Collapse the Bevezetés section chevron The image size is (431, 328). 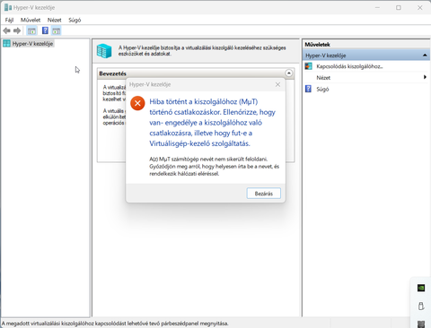289,73
